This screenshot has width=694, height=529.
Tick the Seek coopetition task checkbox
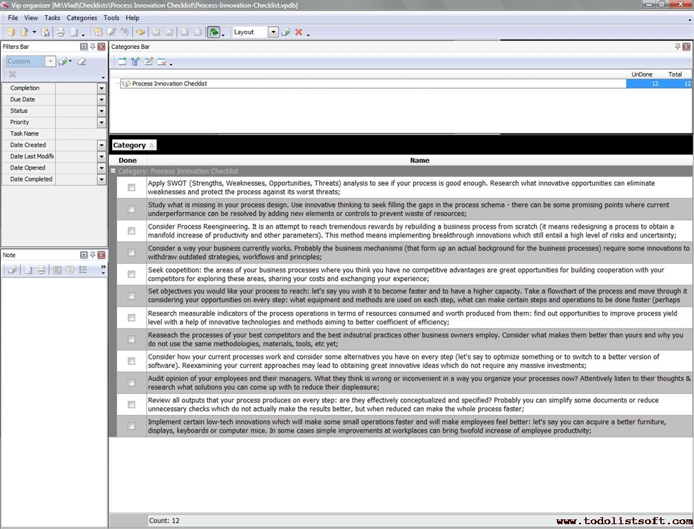[132, 274]
